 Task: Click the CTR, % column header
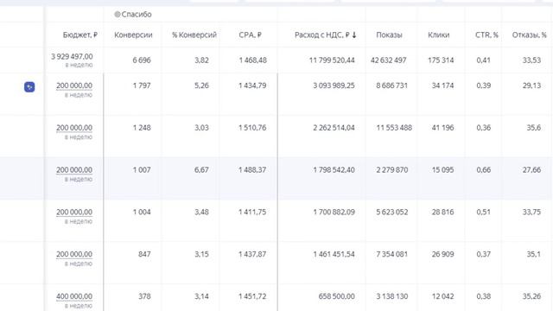tap(486, 35)
